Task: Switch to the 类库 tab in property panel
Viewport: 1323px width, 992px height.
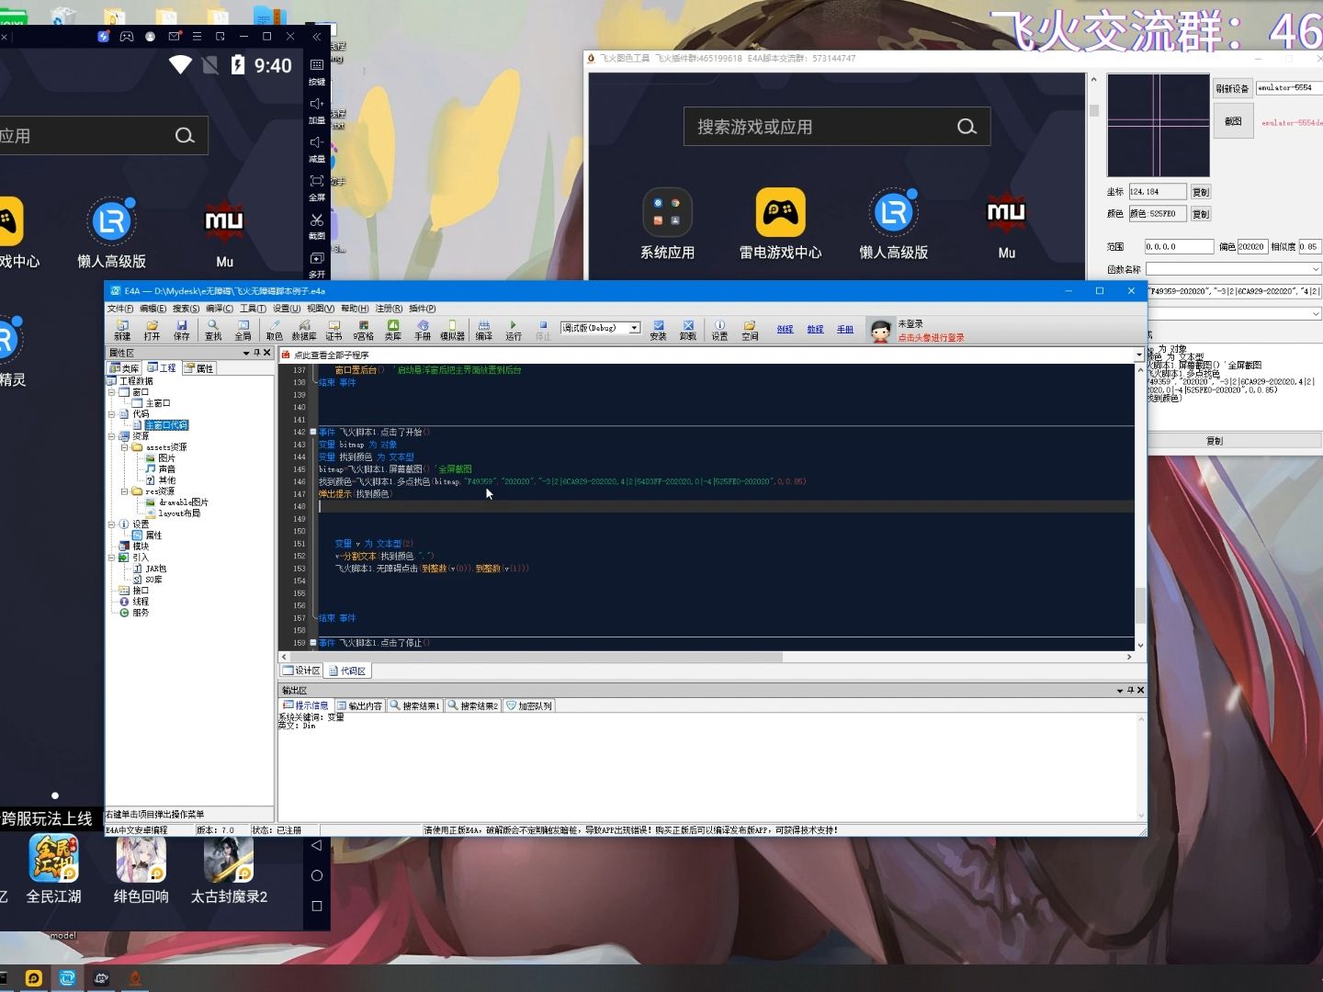Action: pos(125,368)
